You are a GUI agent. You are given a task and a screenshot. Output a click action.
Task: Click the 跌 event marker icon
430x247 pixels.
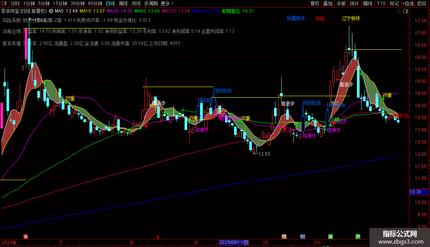click(x=358, y=237)
